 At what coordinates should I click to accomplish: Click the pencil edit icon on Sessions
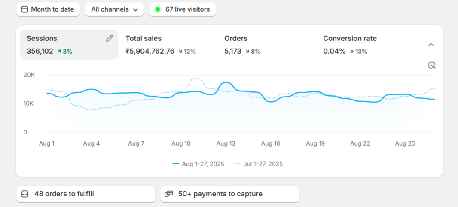point(110,38)
